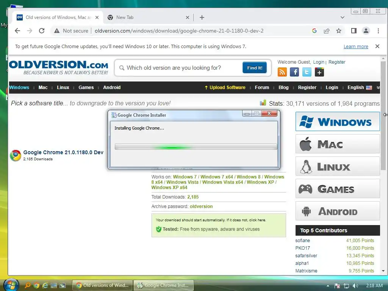
Task: Open the Not secure site info warning
Action: click(x=71, y=31)
